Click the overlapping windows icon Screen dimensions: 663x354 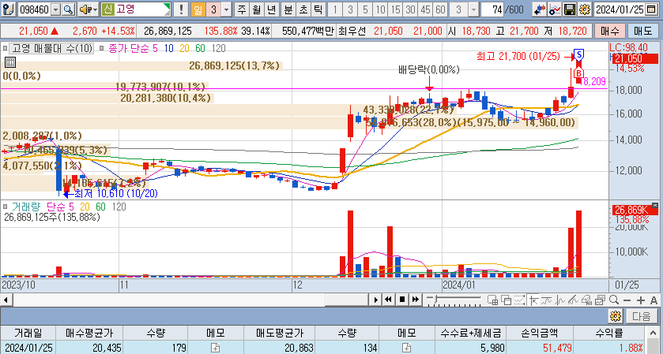[506, 300]
